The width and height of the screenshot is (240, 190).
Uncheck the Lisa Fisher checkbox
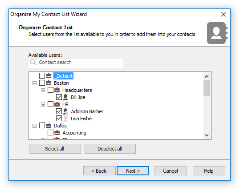59,119
